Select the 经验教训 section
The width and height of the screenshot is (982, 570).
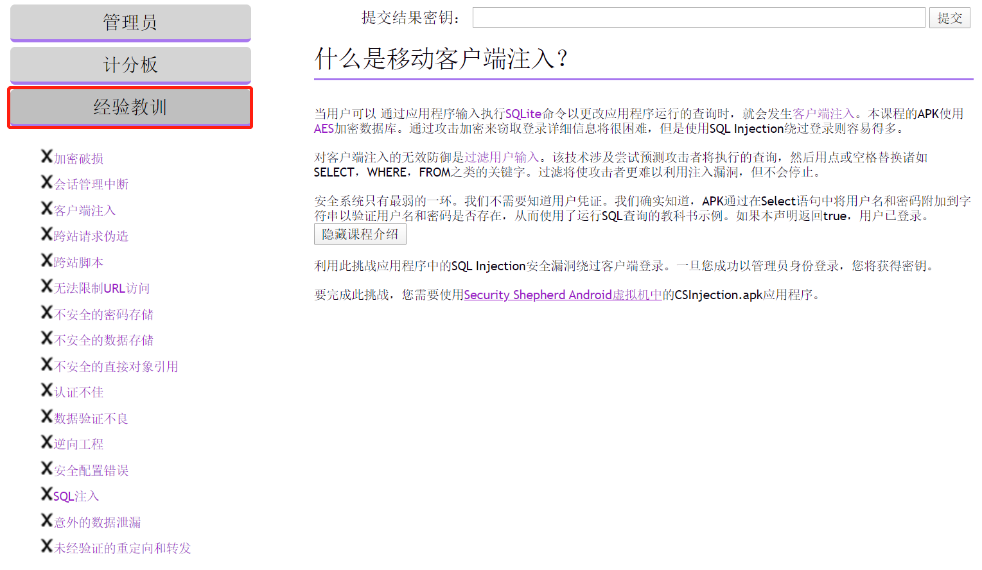tap(130, 107)
